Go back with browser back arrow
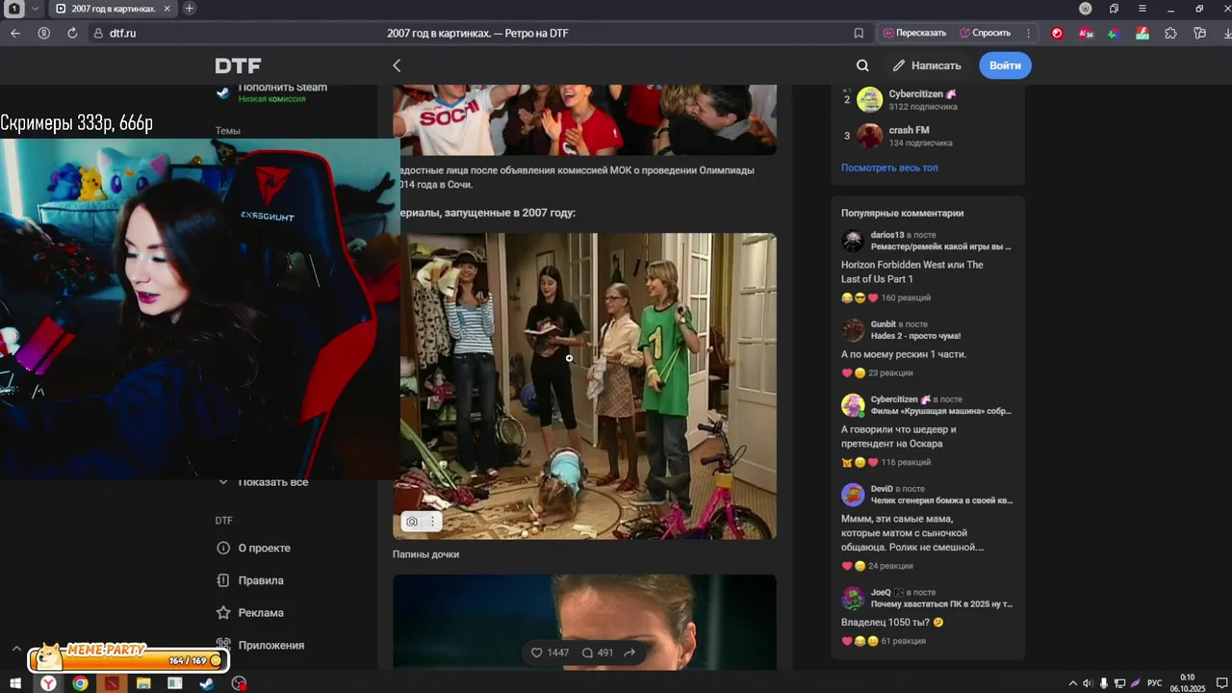The image size is (1232, 693). click(15, 33)
